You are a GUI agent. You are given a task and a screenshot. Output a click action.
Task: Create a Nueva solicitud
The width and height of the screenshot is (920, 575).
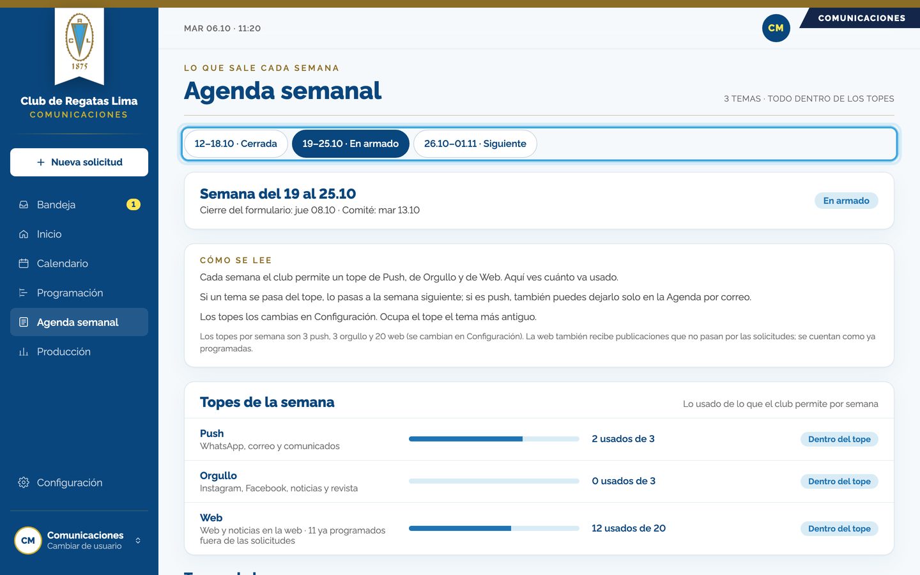pos(79,162)
